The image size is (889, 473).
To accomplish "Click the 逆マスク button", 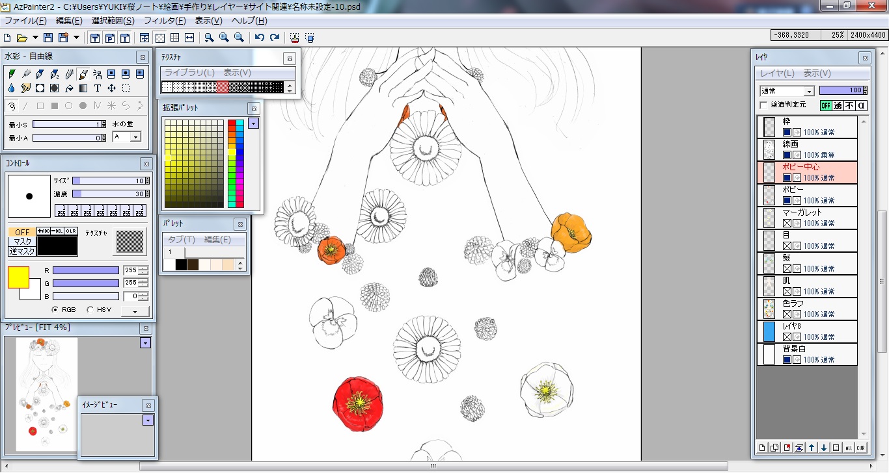I will (21, 251).
